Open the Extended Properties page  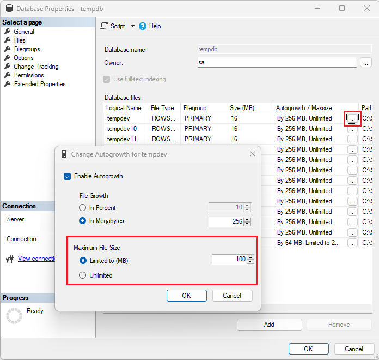click(x=40, y=84)
